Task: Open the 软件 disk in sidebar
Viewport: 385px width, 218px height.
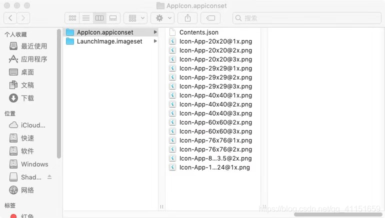Action: pyautogui.click(x=21, y=151)
